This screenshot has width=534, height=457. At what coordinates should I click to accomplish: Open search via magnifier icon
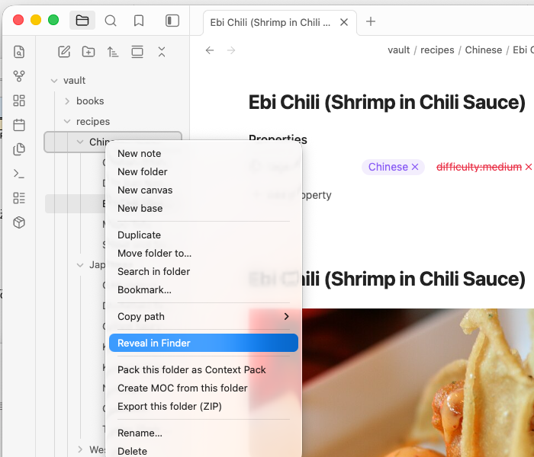click(x=111, y=21)
